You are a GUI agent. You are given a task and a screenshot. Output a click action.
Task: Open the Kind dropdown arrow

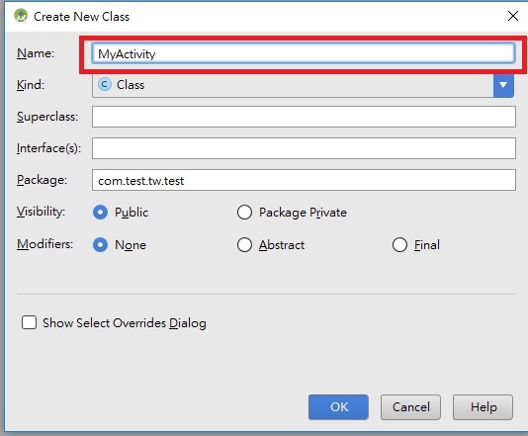(x=503, y=85)
